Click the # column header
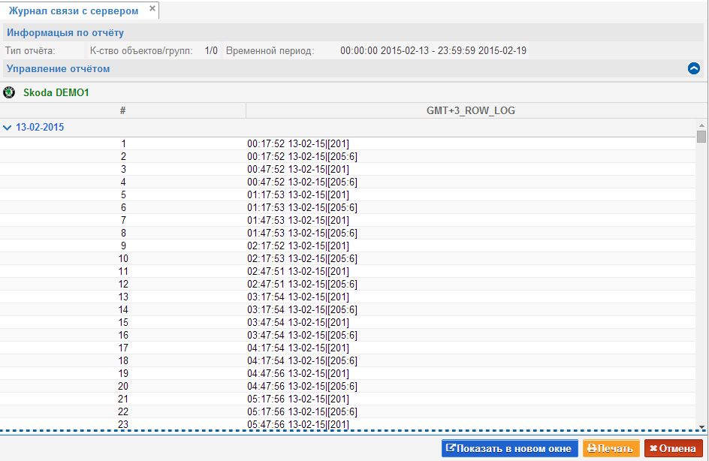 click(x=122, y=110)
